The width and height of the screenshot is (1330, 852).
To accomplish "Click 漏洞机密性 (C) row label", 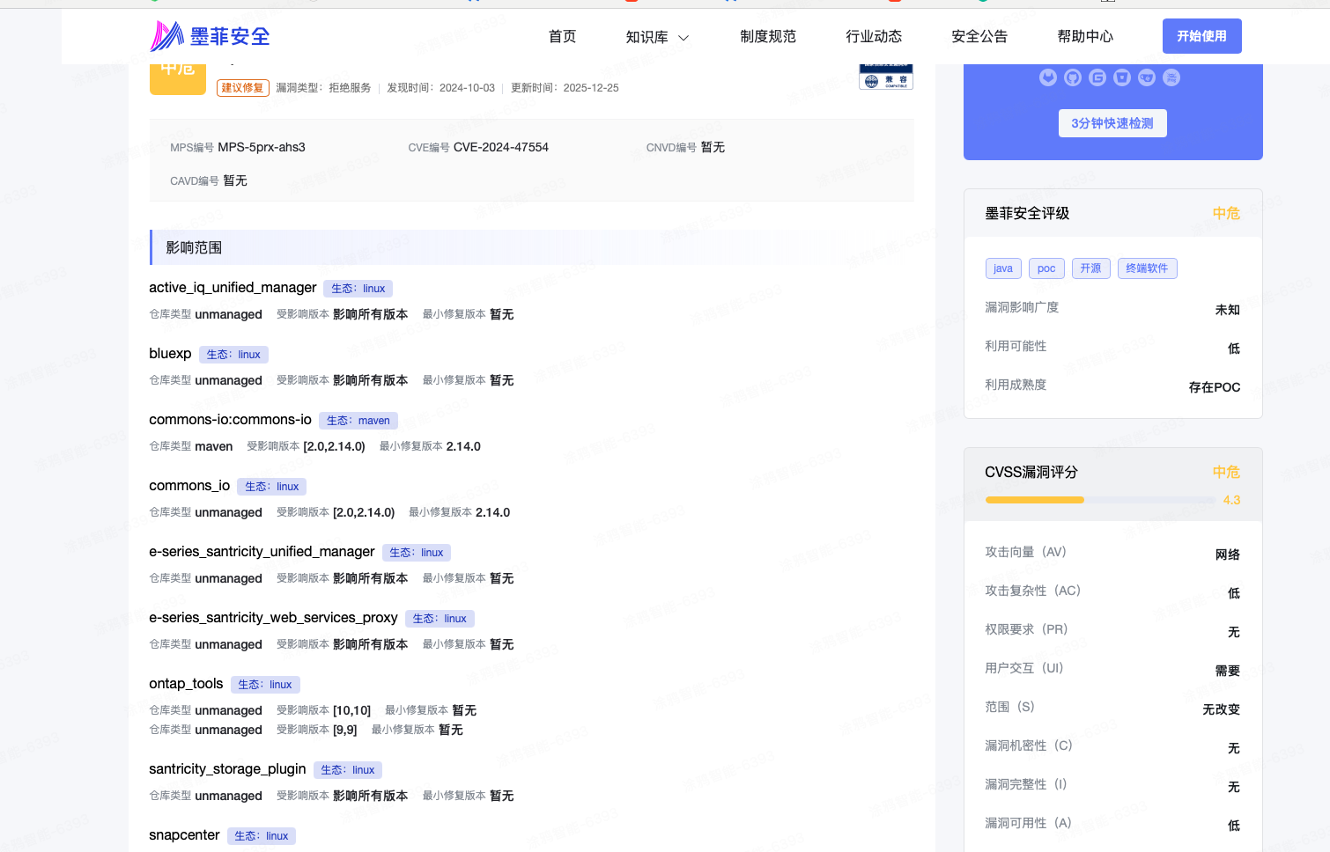I will pyautogui.click(x=1029, y=745).
